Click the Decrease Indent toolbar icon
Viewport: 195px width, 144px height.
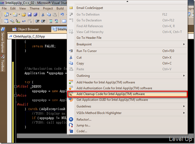point(37,21)
